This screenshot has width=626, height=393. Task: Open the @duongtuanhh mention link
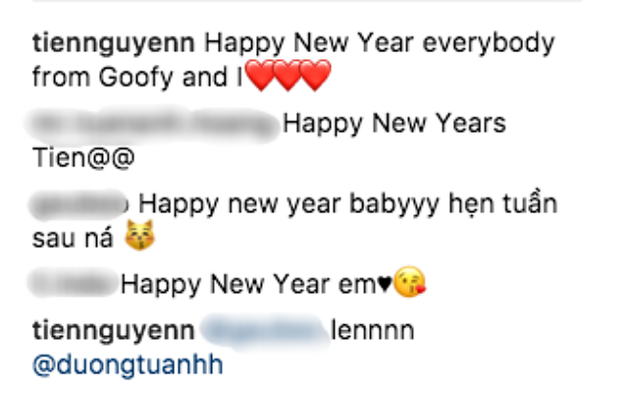point(128,365)
